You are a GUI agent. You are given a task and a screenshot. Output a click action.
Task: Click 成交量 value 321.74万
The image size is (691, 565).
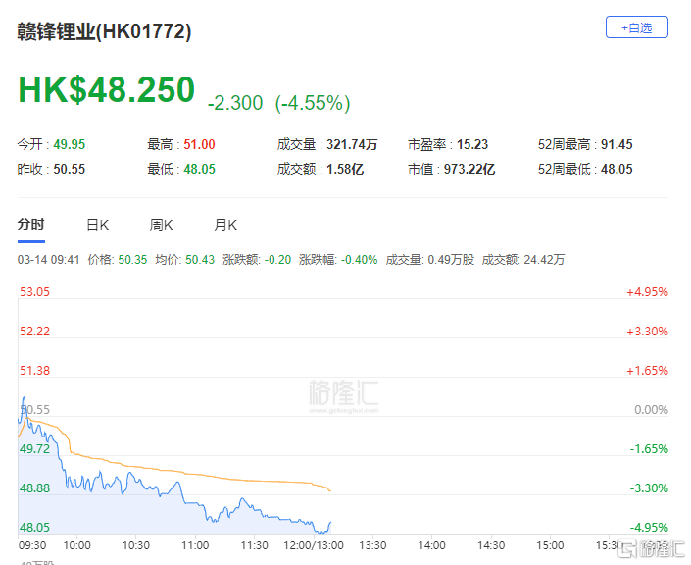point(352,144)
